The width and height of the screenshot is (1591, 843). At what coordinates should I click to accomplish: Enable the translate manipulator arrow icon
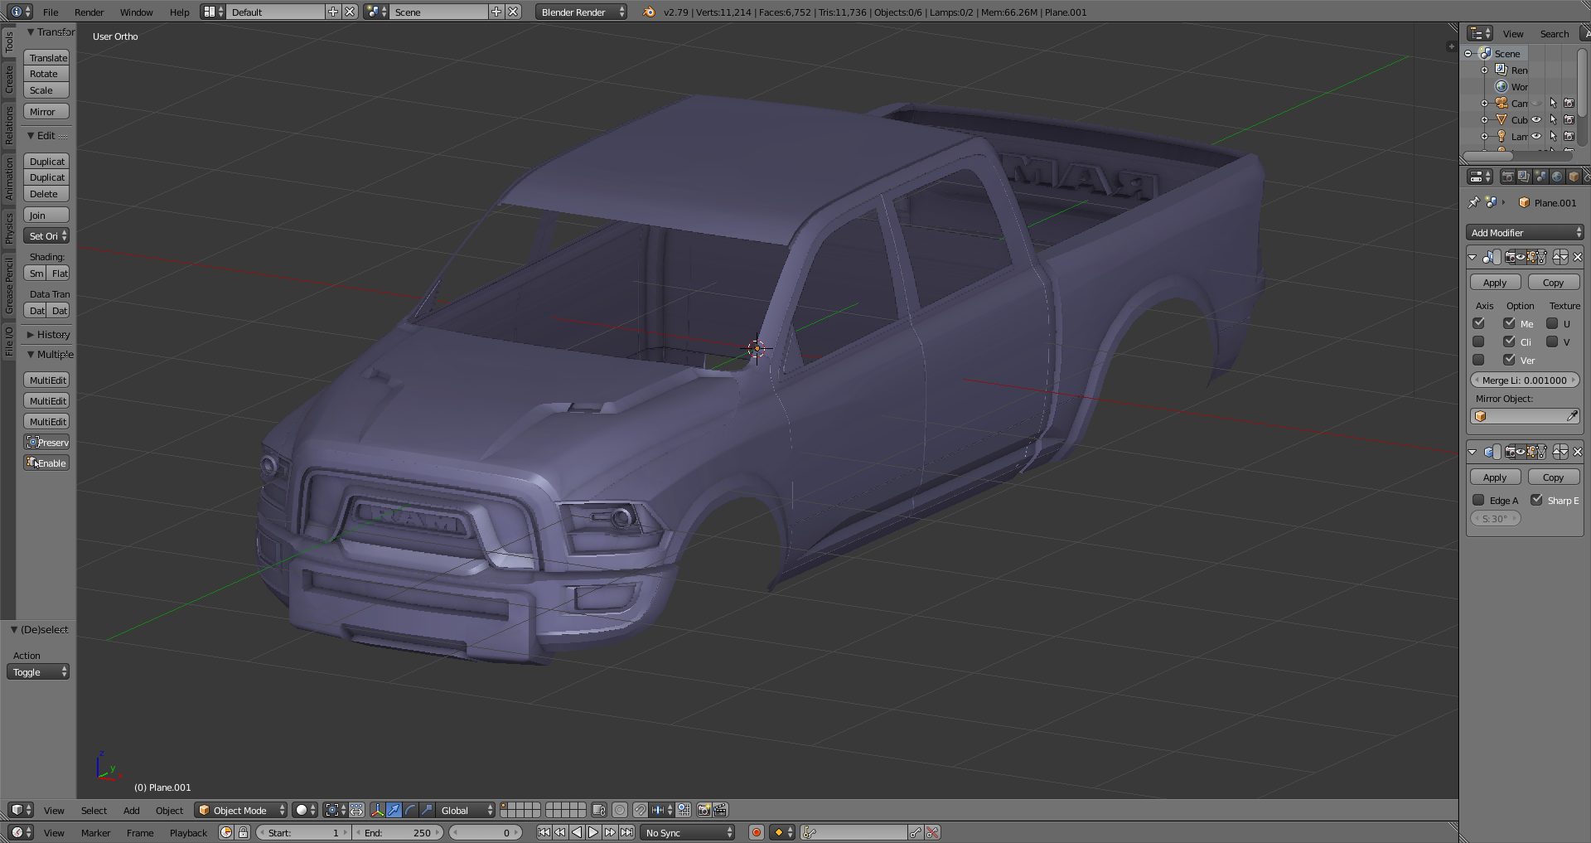tap(394, 810)
